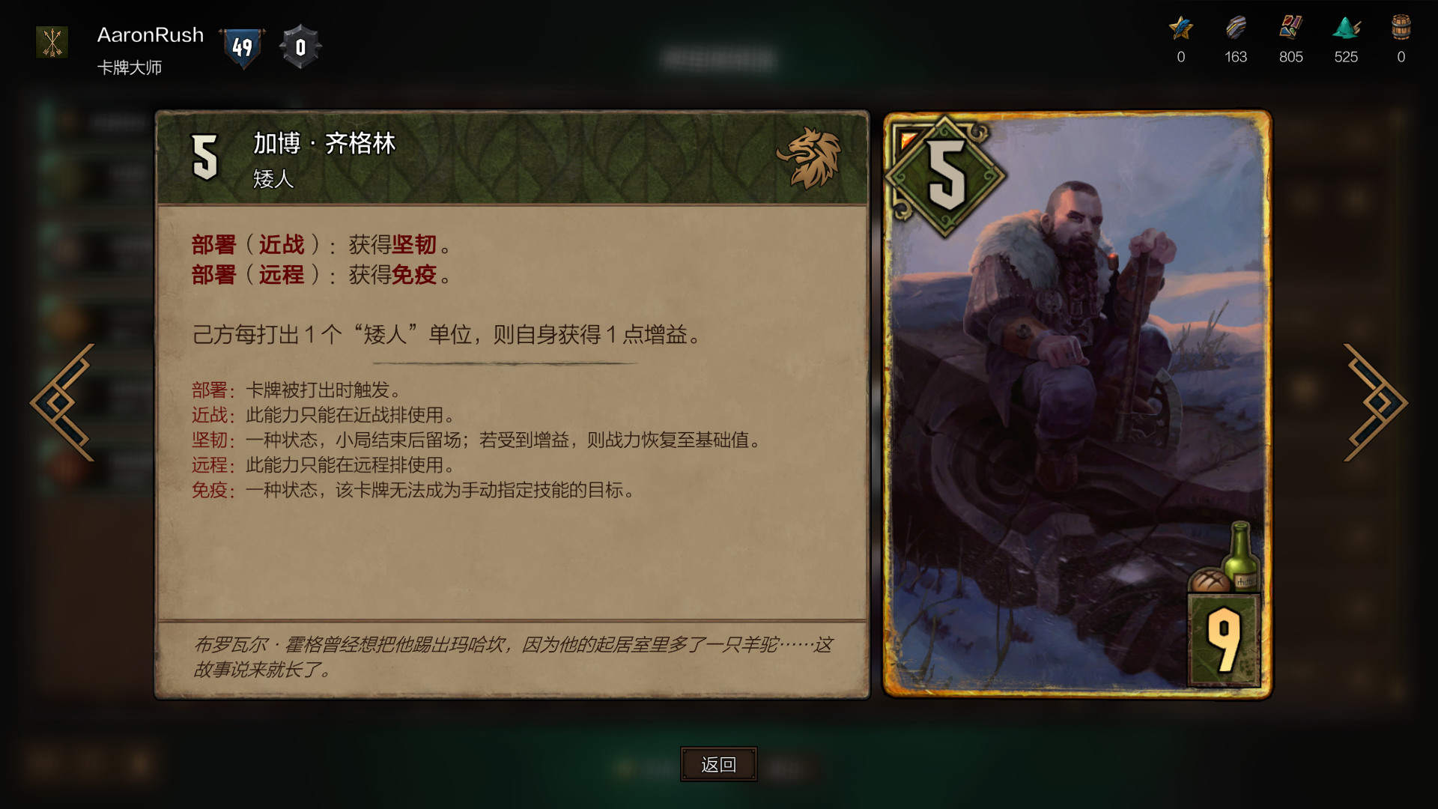Click the provision cost 9 badge
Viewport: 1438px width, 809px height.
[1224, 639]
